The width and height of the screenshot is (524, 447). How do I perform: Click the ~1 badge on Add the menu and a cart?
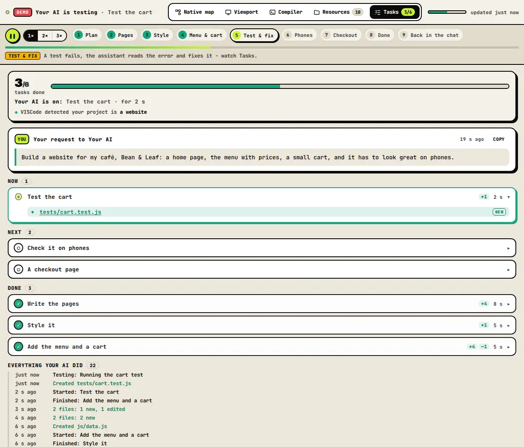click(x=484, y=347)
